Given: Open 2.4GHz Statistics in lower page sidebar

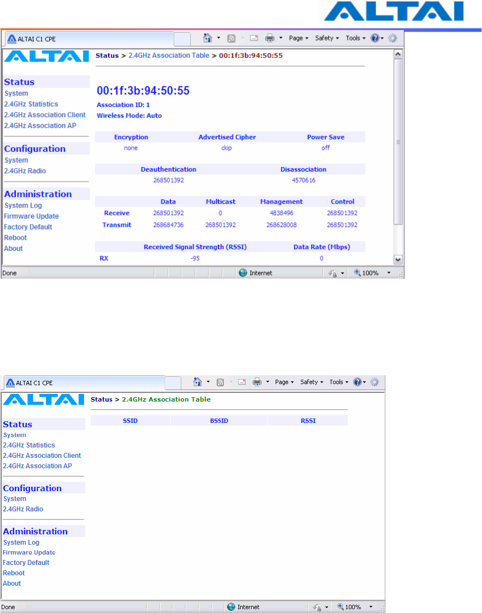Looking at the screenshot, I should pyautogui.click(x=29, y=445).
